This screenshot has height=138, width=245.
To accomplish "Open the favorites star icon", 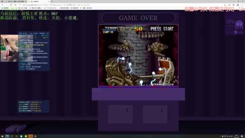I will 229,5.
